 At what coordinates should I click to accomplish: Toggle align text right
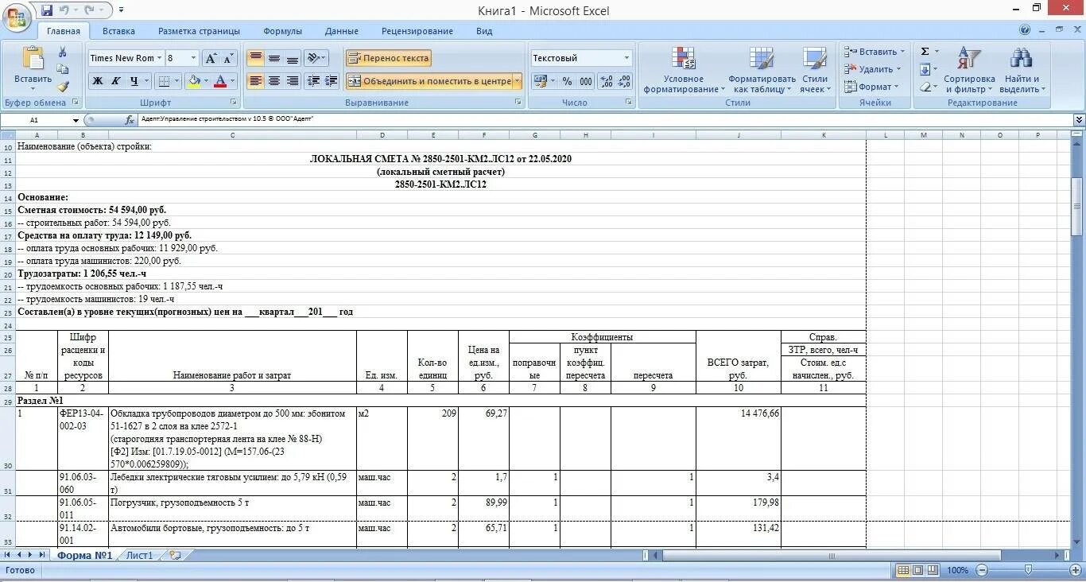point(292,81)
